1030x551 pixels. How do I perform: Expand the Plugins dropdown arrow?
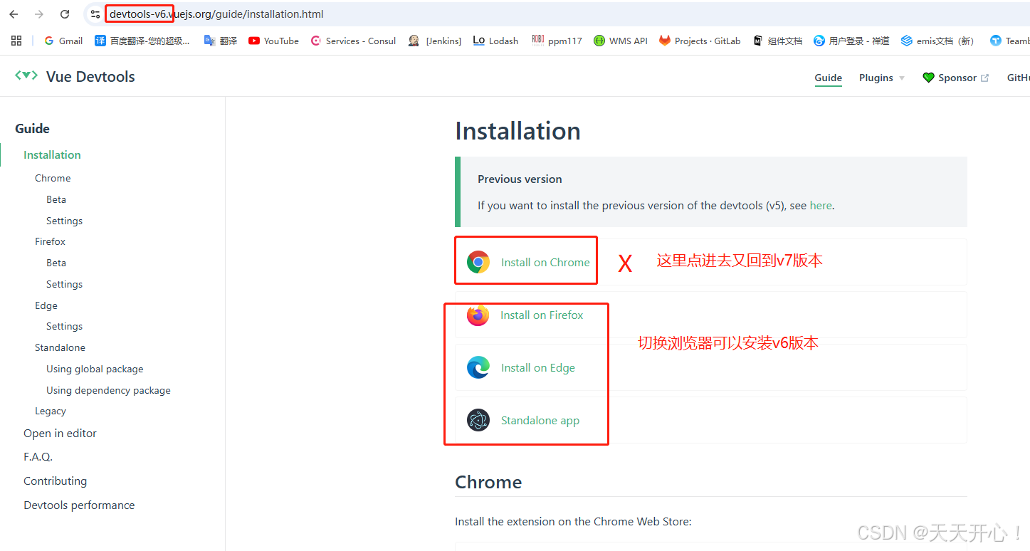[902, 78]
